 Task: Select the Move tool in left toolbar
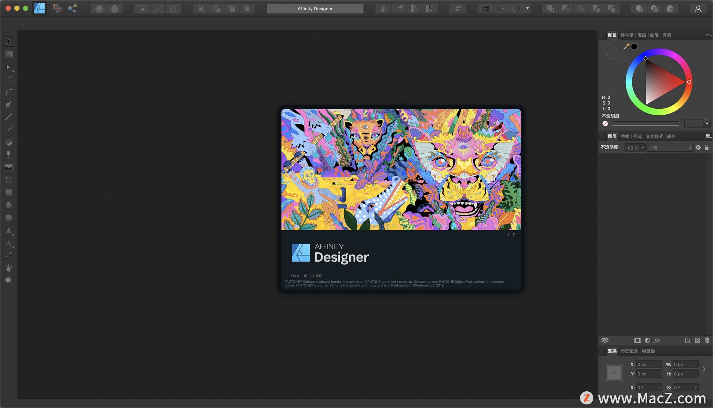(x=9, y=42)
